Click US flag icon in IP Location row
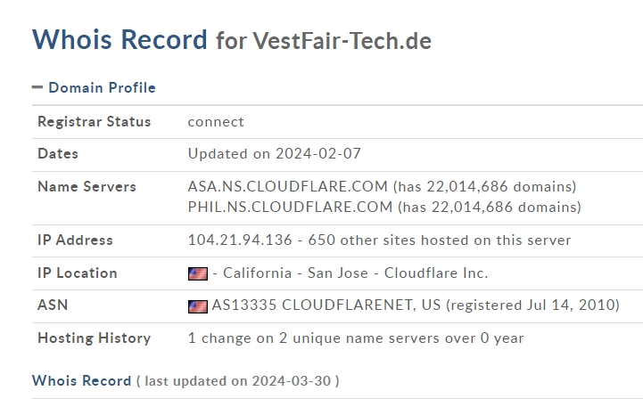Viewport: 643px width, 399px height. [198, 273]
